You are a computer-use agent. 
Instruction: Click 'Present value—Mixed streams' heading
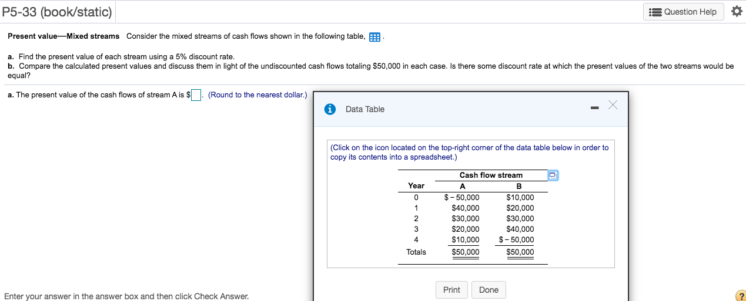[x=63, y=36]
